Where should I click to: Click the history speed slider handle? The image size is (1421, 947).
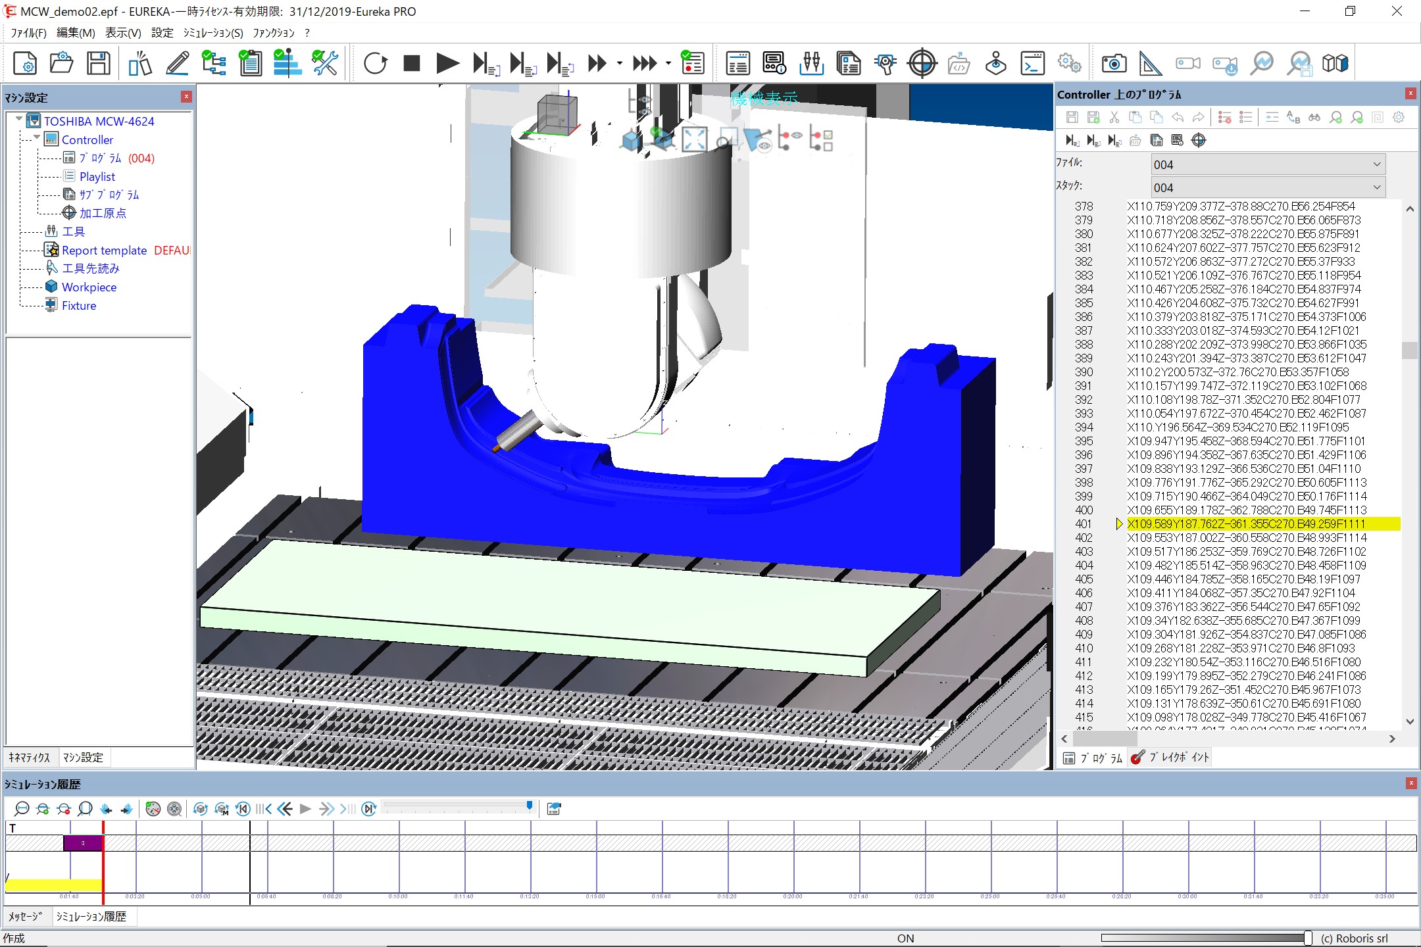click(530, 806)
